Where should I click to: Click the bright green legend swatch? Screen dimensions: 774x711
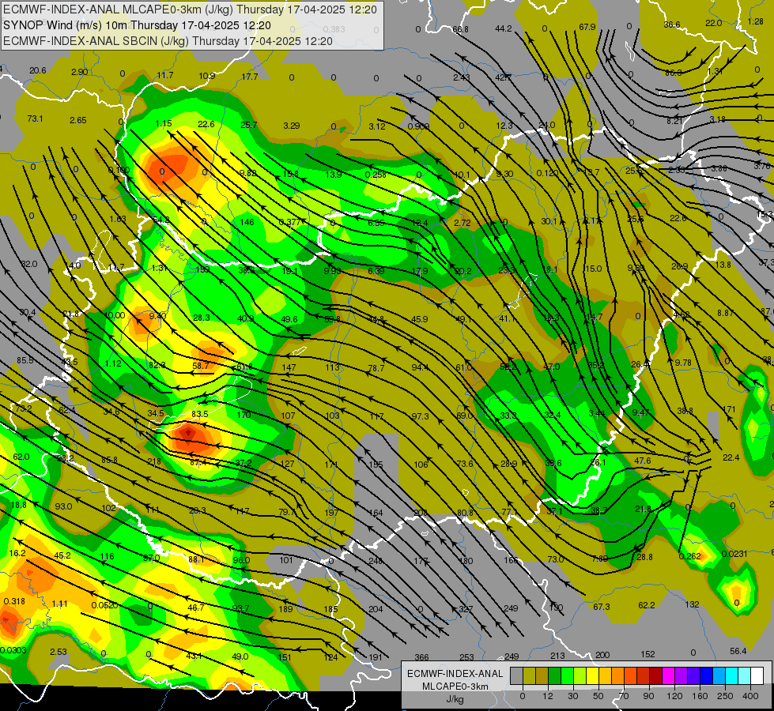click(x=567, y=675)
